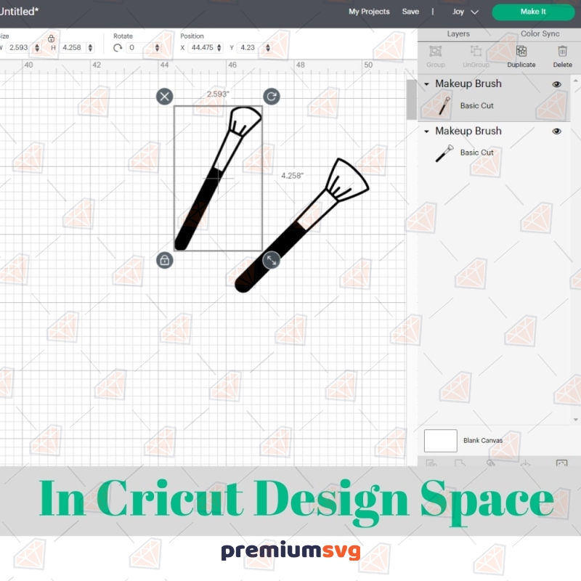Toggle visibility of the top Makeup Brush layer
This screenshot has height=581, width=581.
tap(557, 84)
